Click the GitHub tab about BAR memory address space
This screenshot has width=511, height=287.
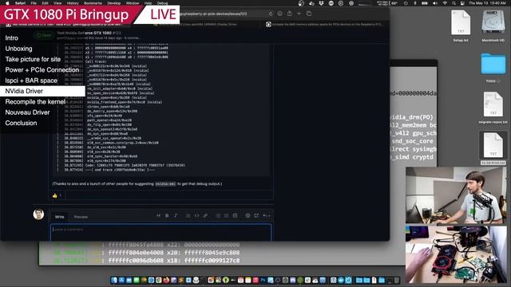(x=326, y=24)
